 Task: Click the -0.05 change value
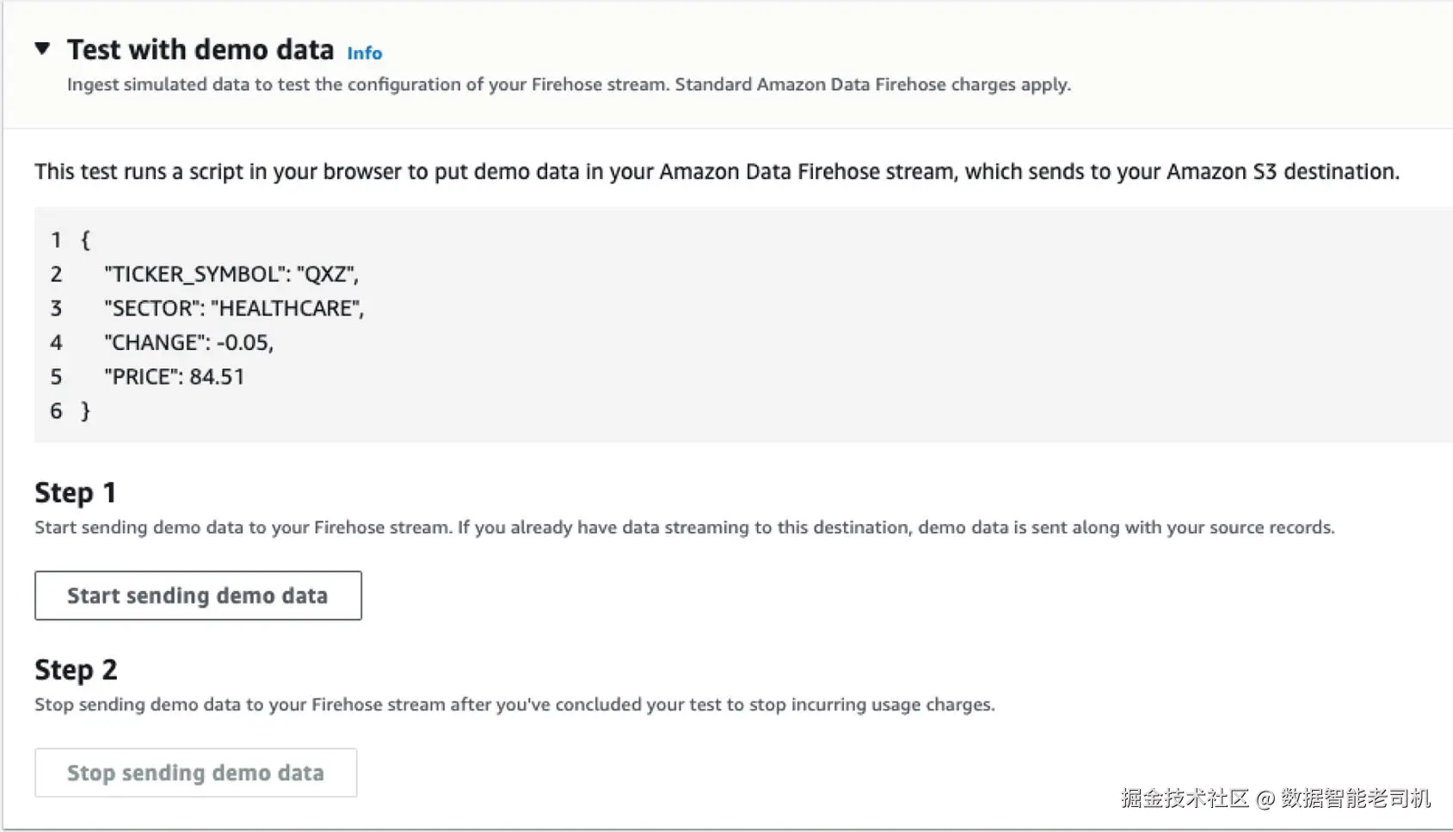(243, 343)
